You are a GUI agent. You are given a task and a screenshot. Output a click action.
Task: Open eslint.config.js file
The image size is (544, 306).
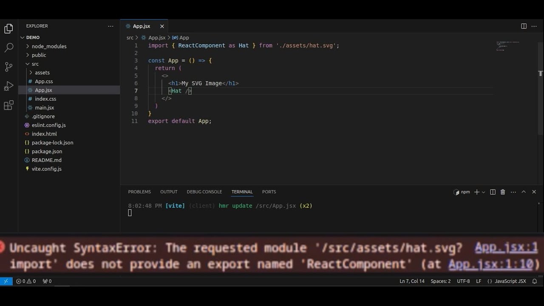48,125
